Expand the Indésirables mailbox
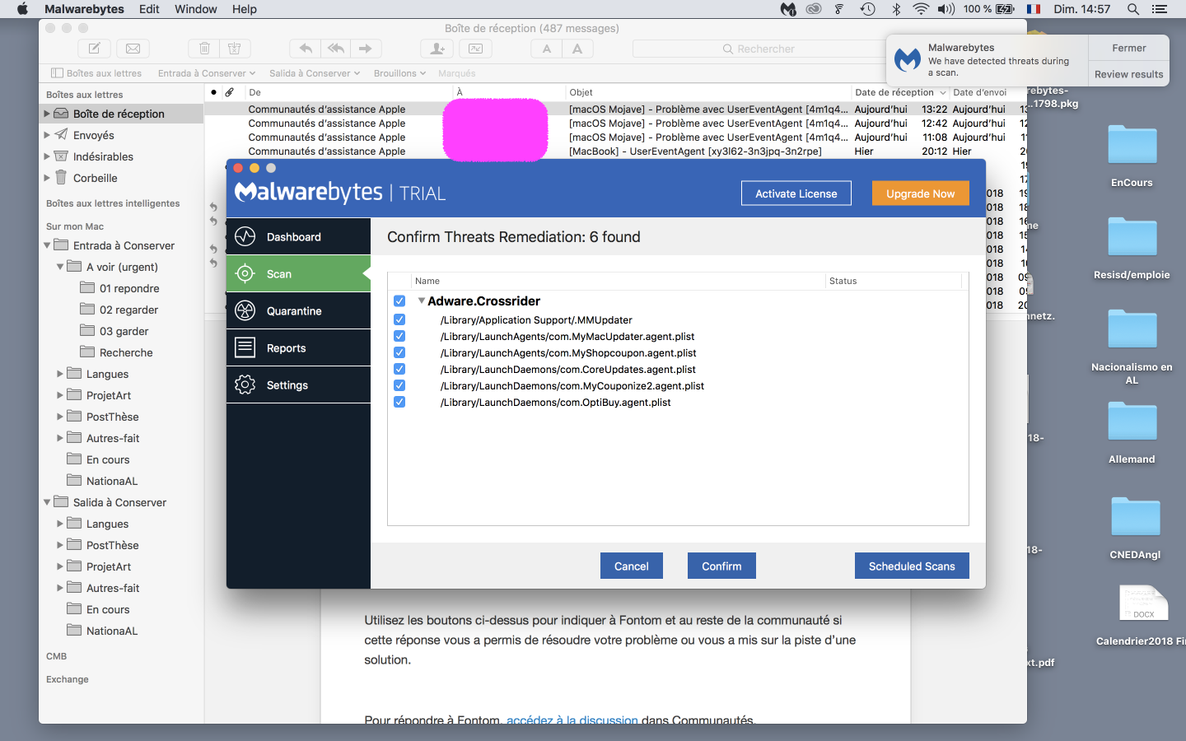This screenshot has height=741, width=1186. click(x=47, y=156)
